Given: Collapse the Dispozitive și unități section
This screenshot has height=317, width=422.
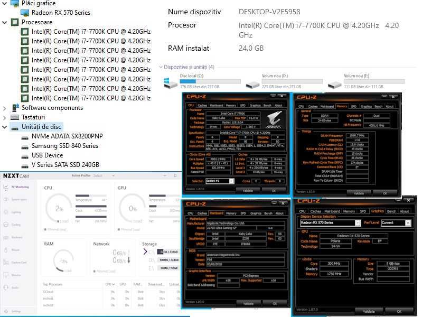Looking at the screenshot, I should [x=161, y=67].
